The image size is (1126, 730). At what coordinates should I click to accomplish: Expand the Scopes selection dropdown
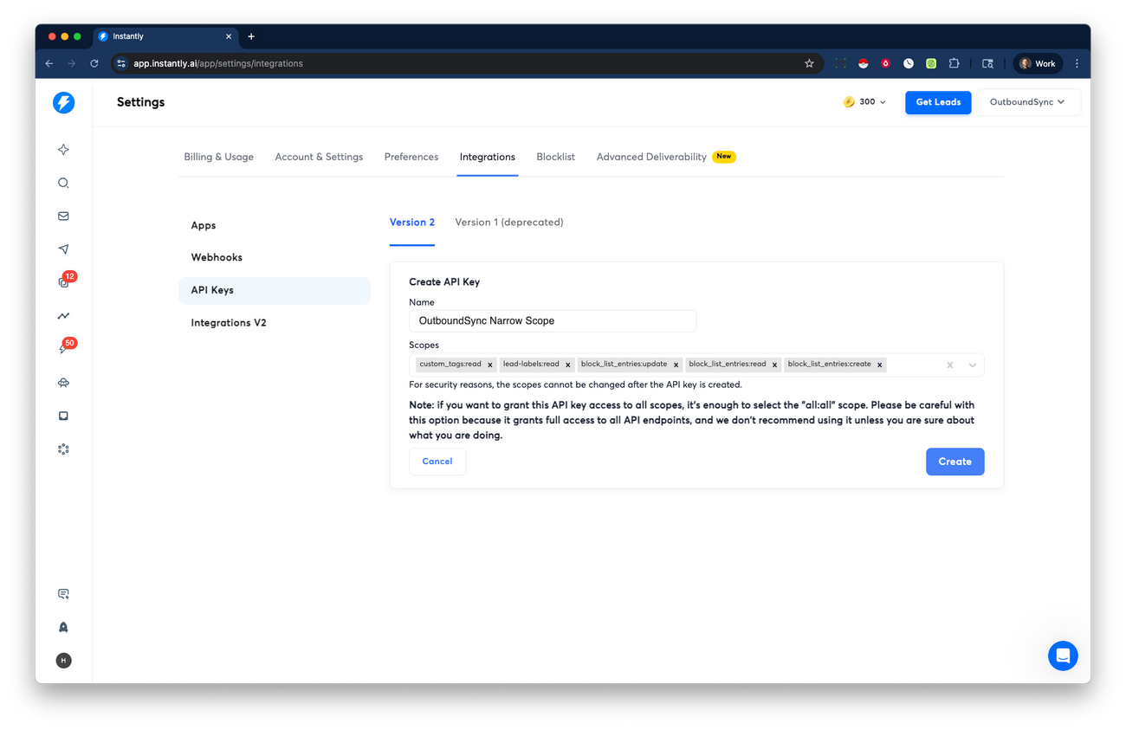pyautogui.click(x=972, y=365)
